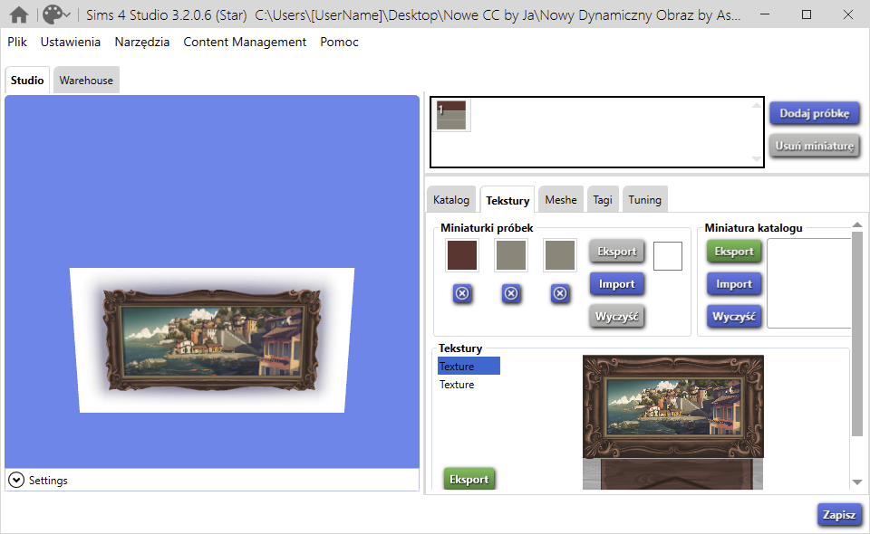Open the Tuning tab

(644, 200)
